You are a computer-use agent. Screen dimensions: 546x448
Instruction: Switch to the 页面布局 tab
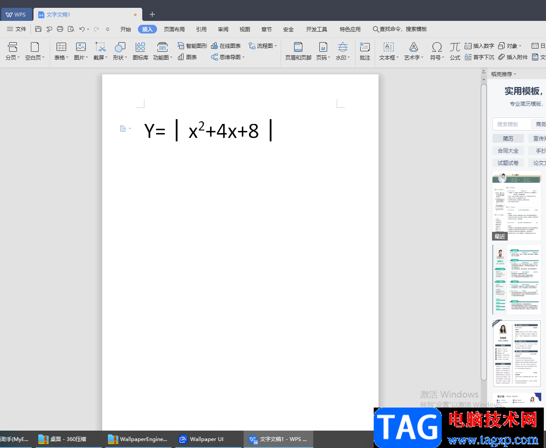click(174, 29)
